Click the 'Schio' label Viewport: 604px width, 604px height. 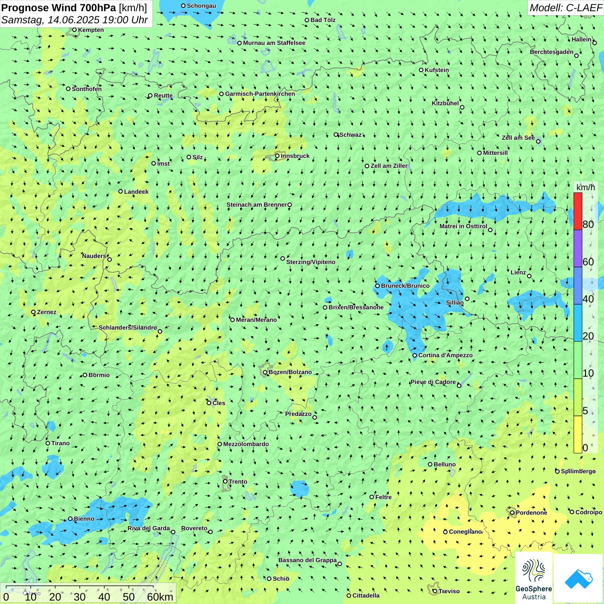pyautogui.click(x=281, y=579)
